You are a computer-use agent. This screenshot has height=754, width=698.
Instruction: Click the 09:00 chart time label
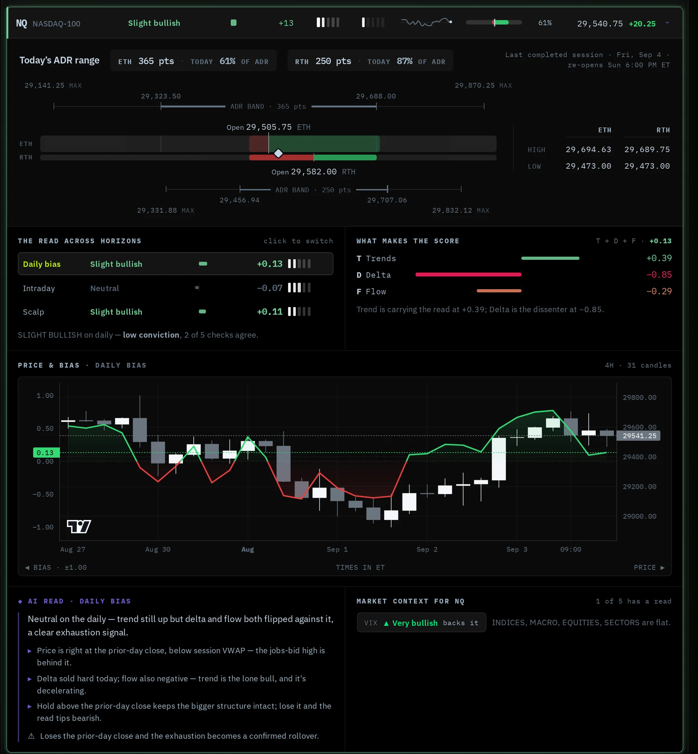(x=570, y=549)
